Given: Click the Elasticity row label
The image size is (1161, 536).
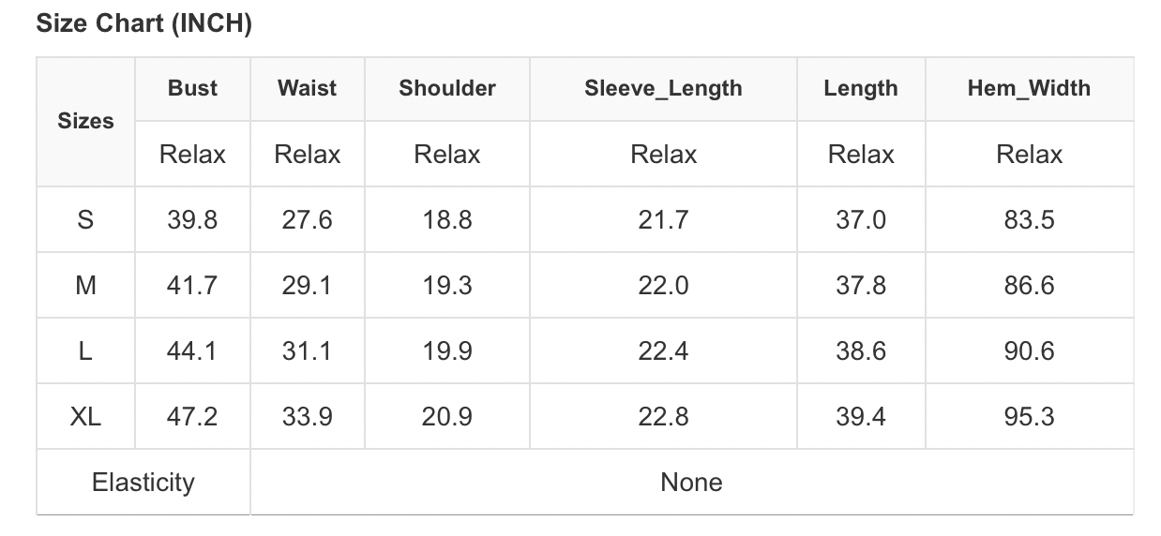Looking at the screenshot, I should (143, 483).
